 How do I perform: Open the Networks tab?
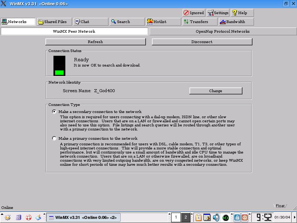click(x=18, y=22)
